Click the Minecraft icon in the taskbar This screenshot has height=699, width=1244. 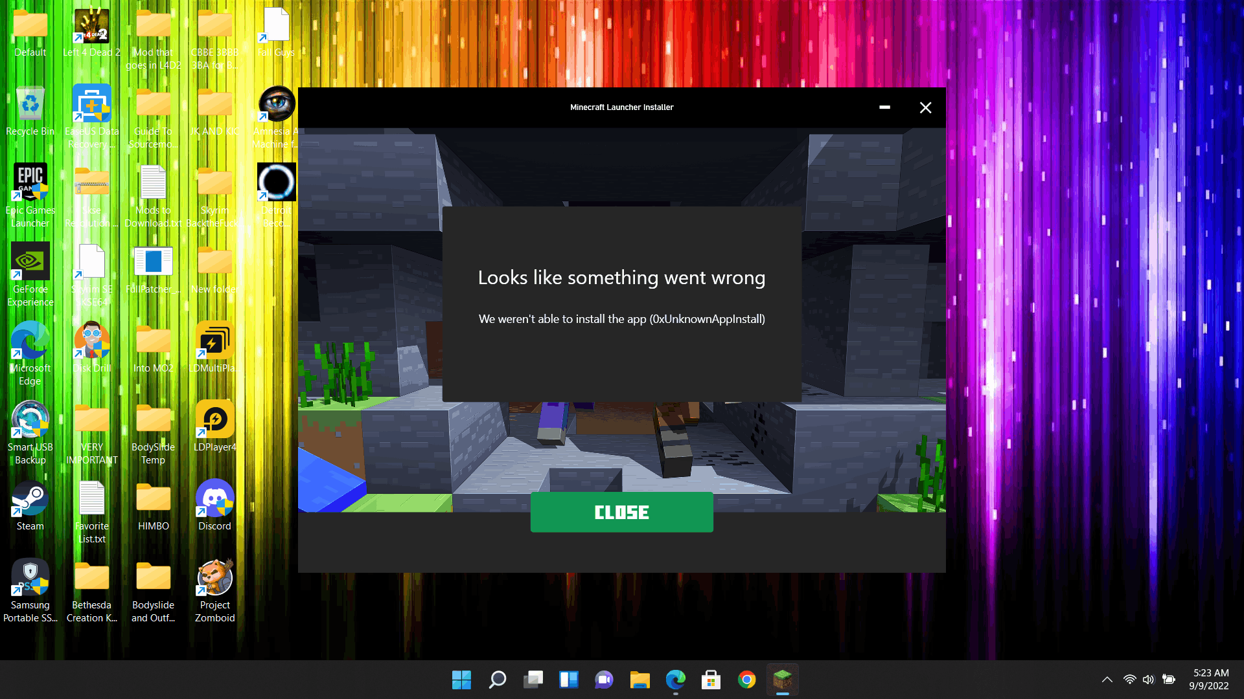tap(782, 680)
